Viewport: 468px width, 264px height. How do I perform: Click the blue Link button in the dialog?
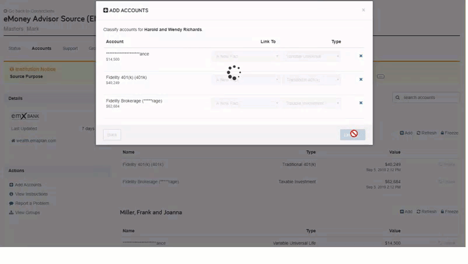[352, 134]
